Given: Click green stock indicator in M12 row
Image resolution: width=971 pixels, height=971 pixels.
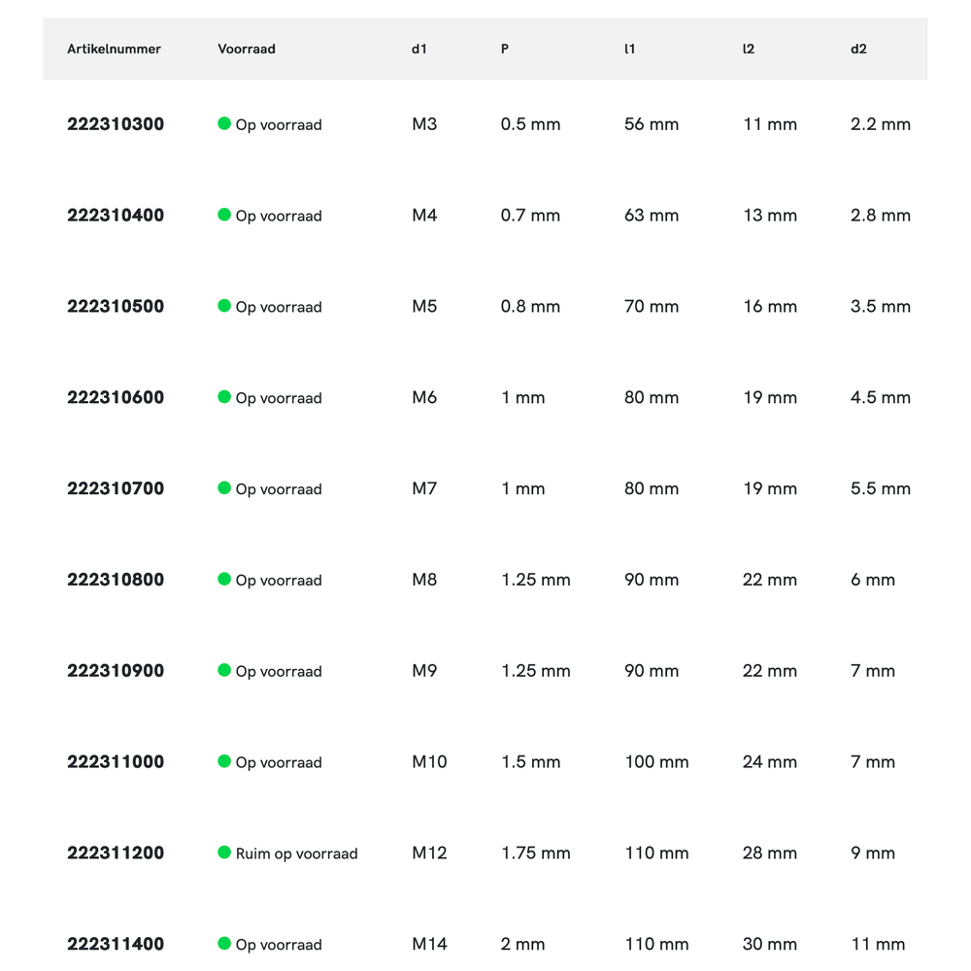Looking at the screenshot, I should (x=224, y=853).
